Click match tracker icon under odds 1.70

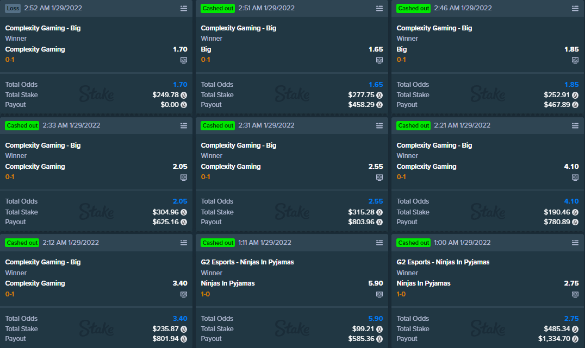(x=184, y=60)
